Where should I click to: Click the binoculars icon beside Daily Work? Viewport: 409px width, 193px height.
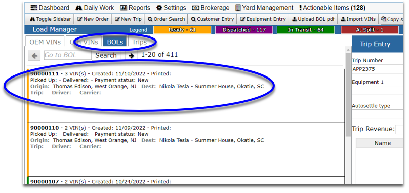(79, 8)
